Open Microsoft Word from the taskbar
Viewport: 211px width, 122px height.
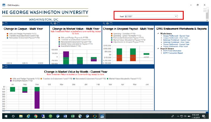(x=65, y=116)
